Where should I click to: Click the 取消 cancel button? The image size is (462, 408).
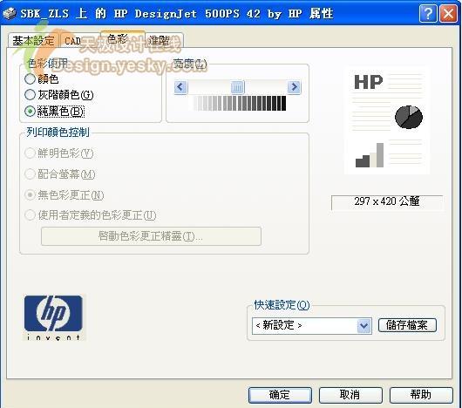350,395
